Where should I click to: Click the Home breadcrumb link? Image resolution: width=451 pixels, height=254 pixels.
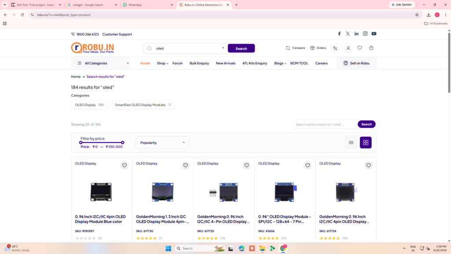pyautogui.click(x=76, y=77)
